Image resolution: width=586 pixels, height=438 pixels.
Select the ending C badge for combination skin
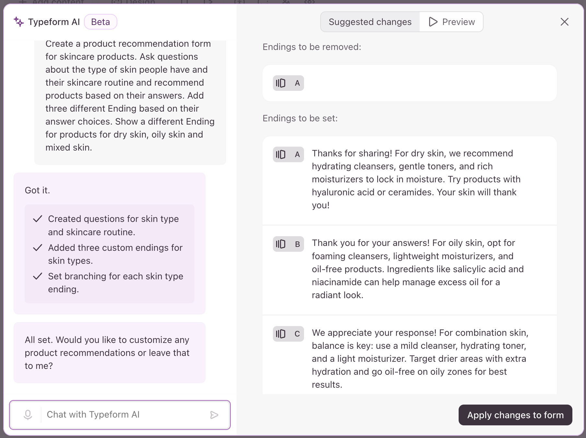pyautogui.click(x=288, y=334)
